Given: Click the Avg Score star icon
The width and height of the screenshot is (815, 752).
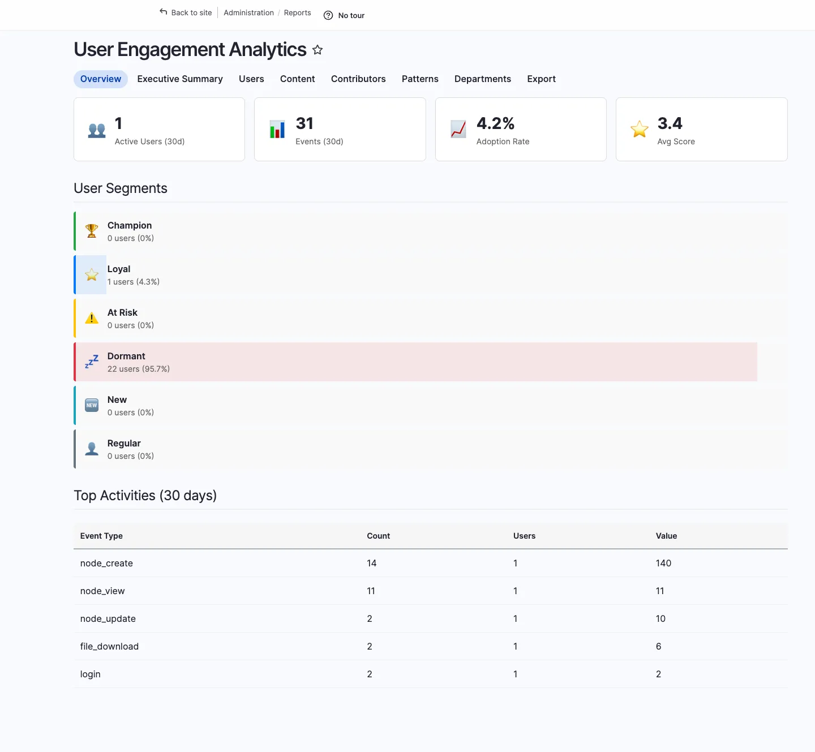Looking at the screenshot, I should point(640,129).
